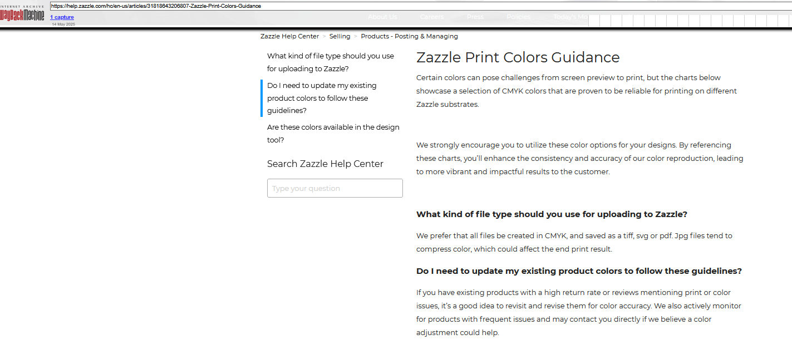Screen dimensions: 792x354
Task: Click heading 'What kind of file type should you use'
Action: (x=552, y=214)
